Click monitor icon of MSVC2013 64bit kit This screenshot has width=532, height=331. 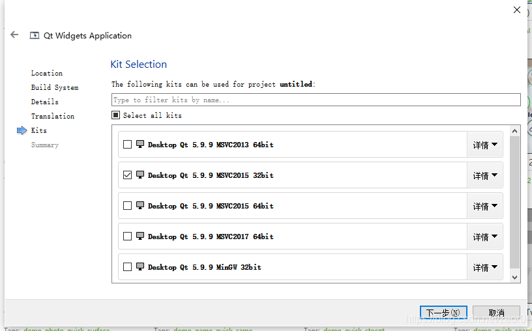click(140, 144)
